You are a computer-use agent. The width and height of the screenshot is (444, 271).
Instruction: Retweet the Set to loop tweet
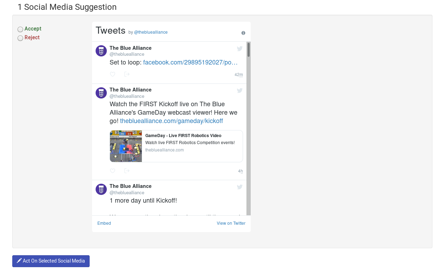126,74
